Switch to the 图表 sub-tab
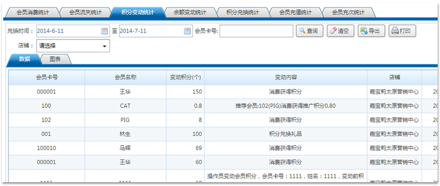This screenshot has height=186, width=440. tap(56, 59)
